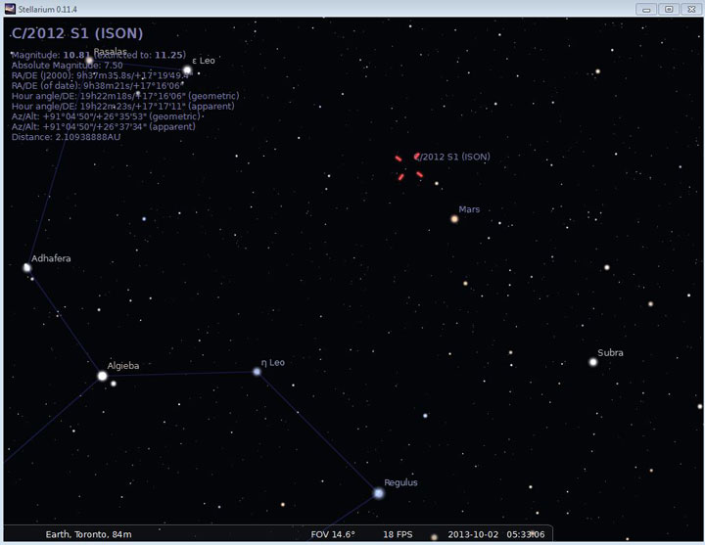Image resolution: width=705 pixels, height=545 pixels.
Task: Click the star Algieba
Action: 102,376
